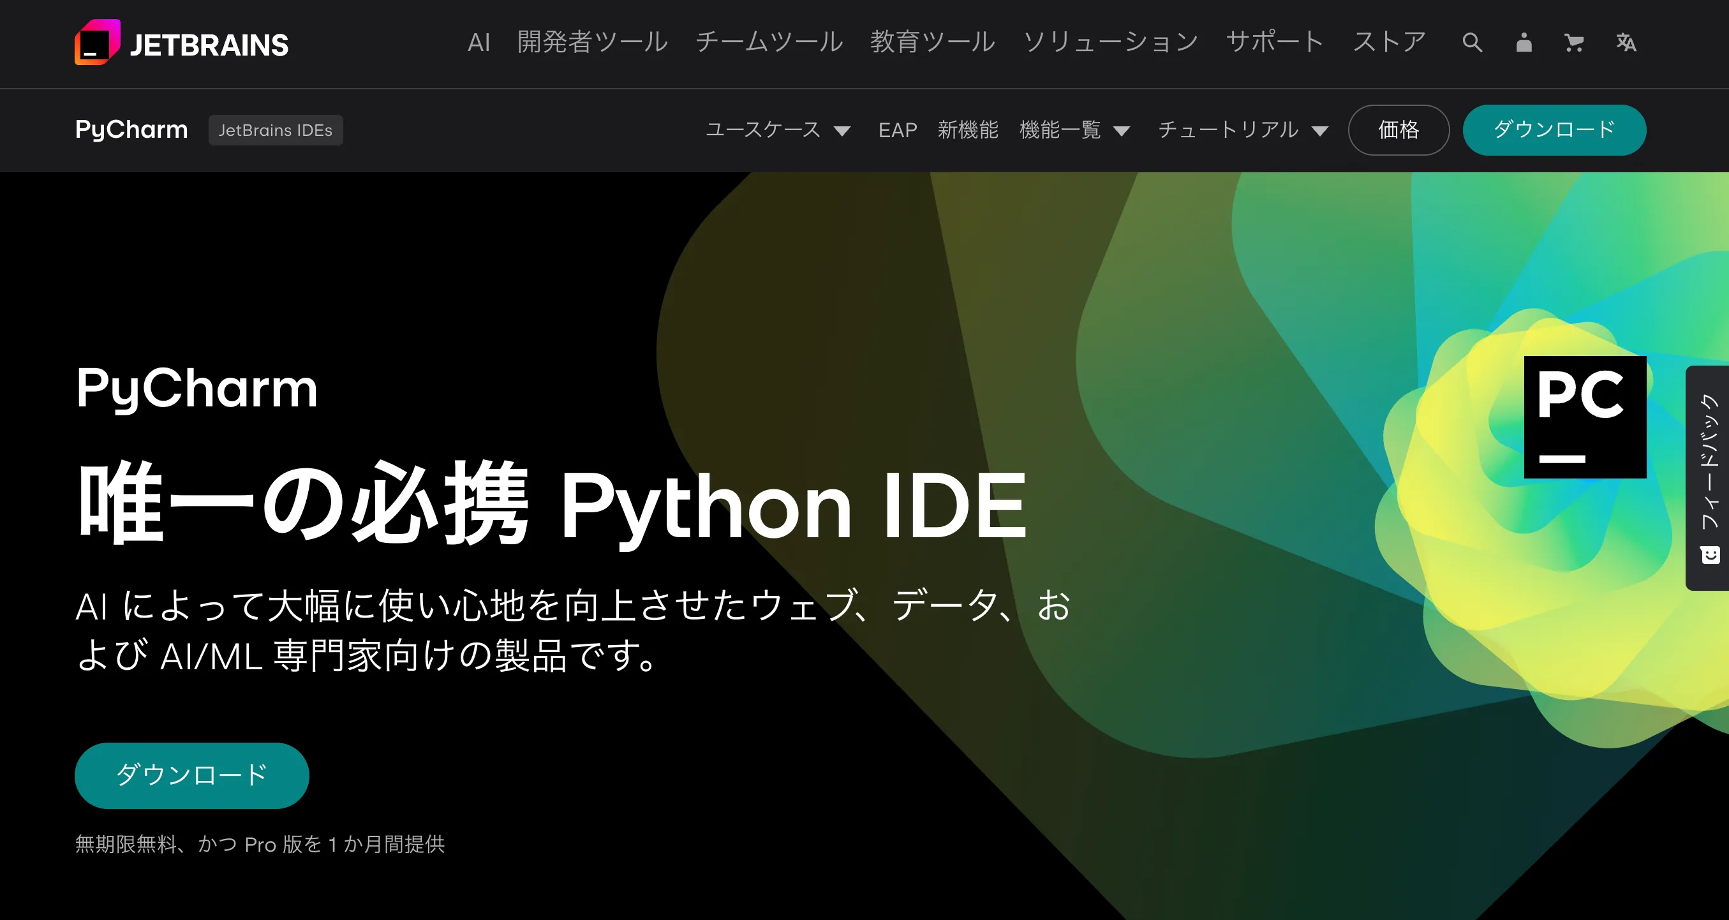Open the 教育ツール menu

933,42
